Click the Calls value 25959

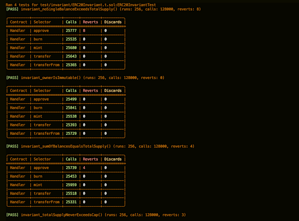(71, 185)
